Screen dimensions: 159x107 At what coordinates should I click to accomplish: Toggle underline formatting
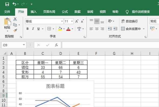[39, 29]
